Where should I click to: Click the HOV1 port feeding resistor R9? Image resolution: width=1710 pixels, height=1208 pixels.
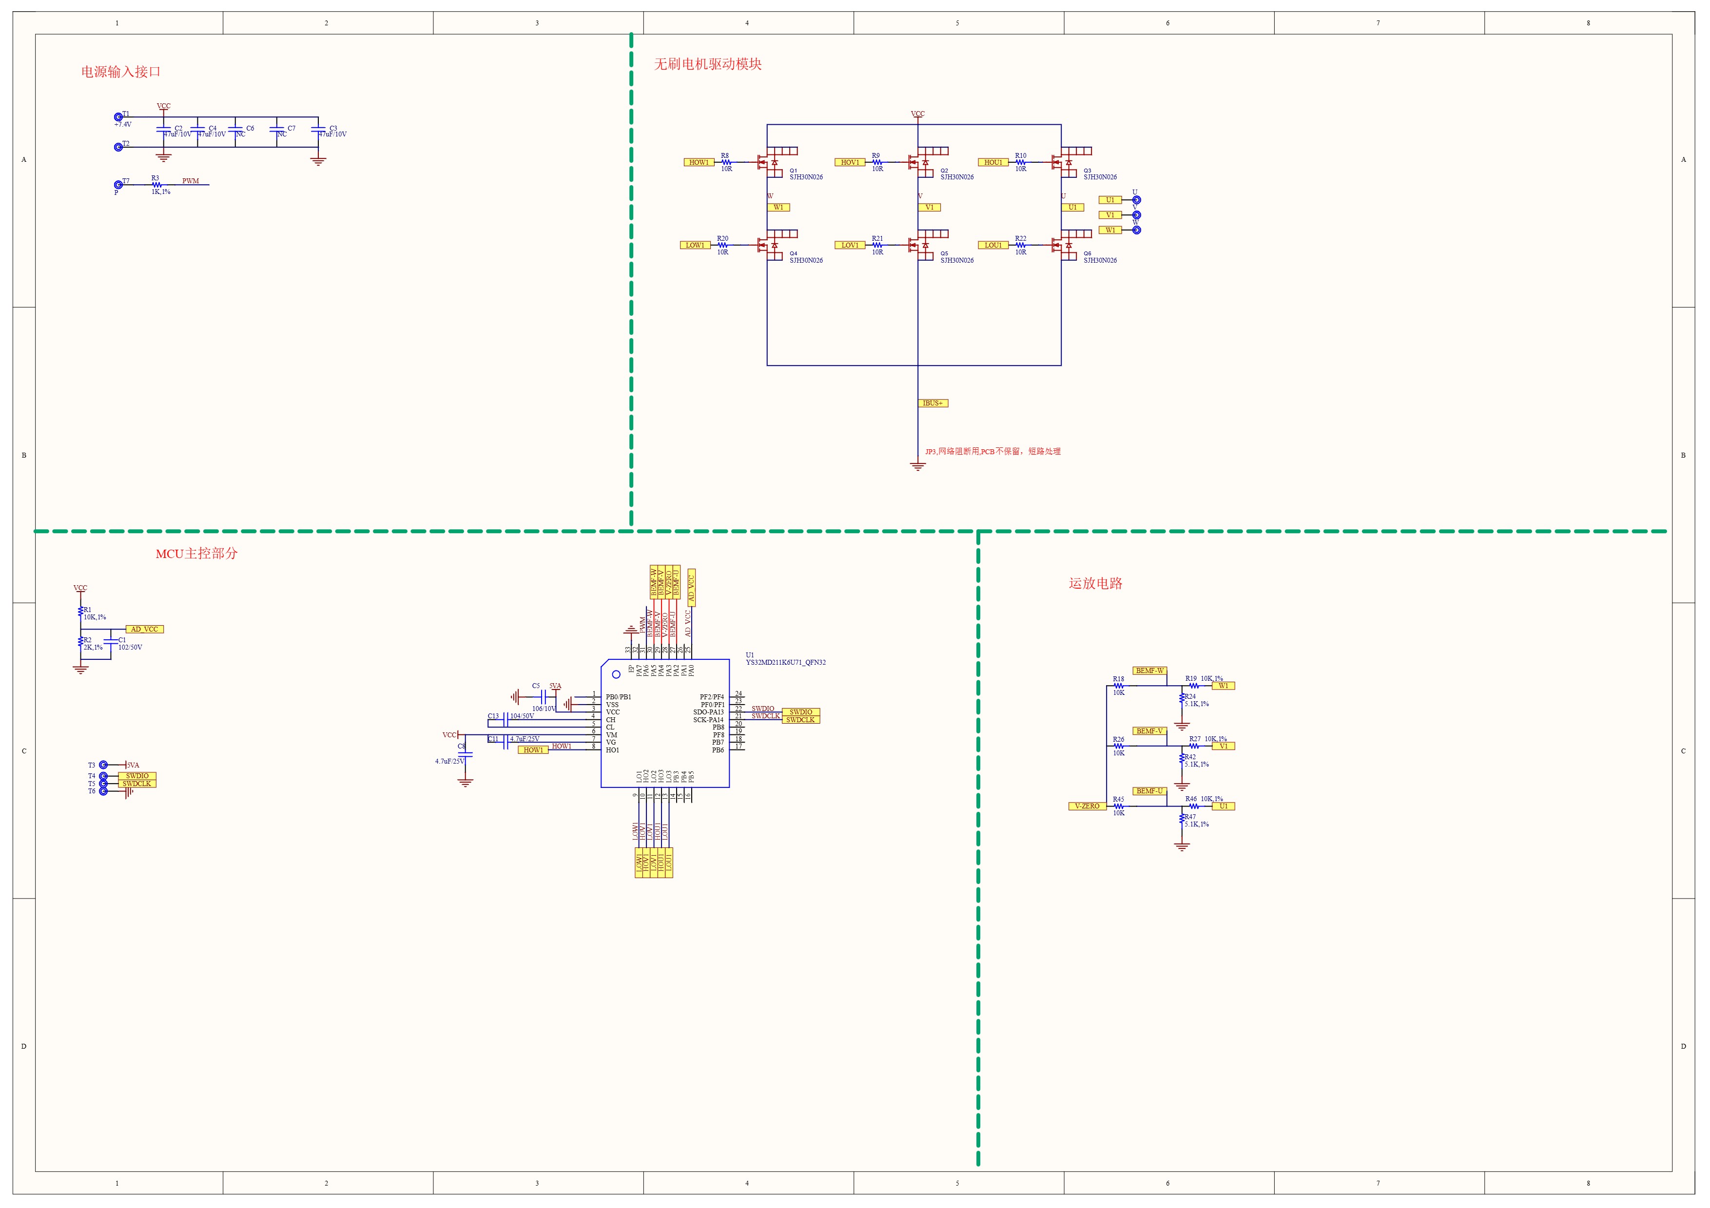click(x=850, y=162)
